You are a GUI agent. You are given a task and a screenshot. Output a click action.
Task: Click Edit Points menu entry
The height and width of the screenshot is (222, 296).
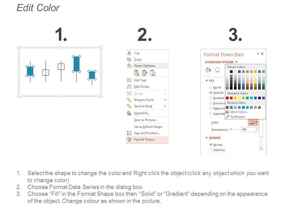[x=142, y=87]
